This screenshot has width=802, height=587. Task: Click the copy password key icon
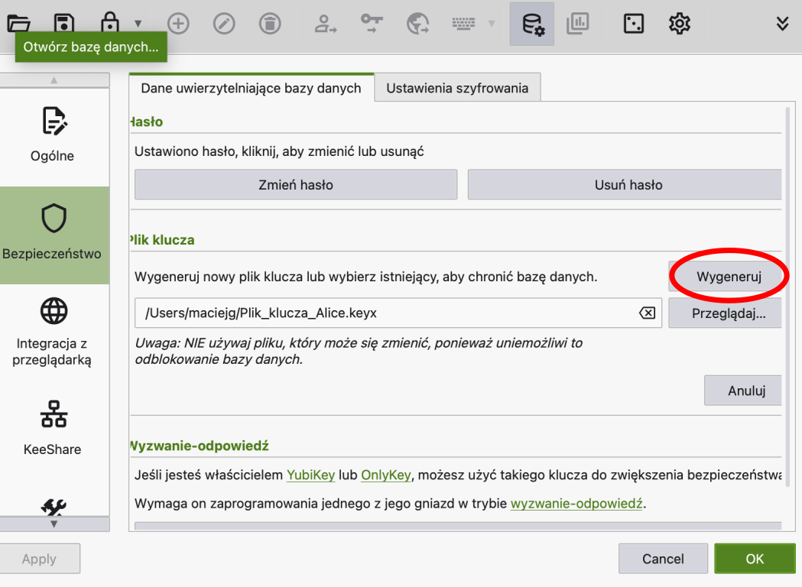pyautogui.click(x=372, y=24)
